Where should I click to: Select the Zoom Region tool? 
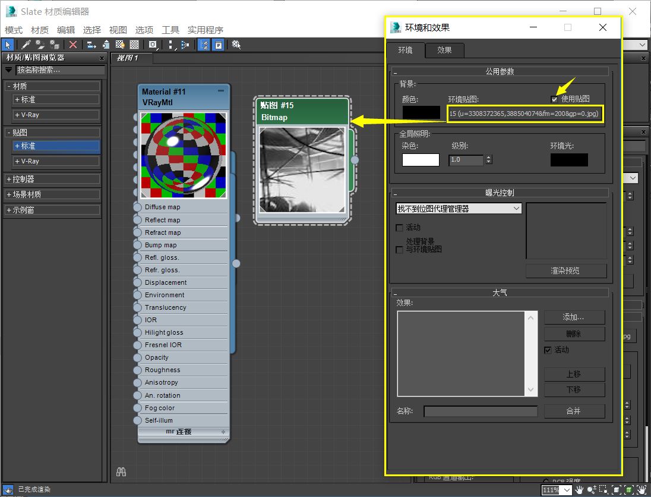point(603,490)
